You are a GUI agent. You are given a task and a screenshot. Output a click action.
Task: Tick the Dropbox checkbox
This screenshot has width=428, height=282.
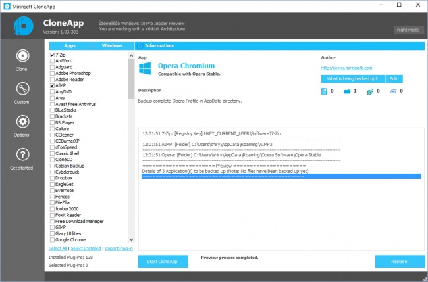[52, 178]
